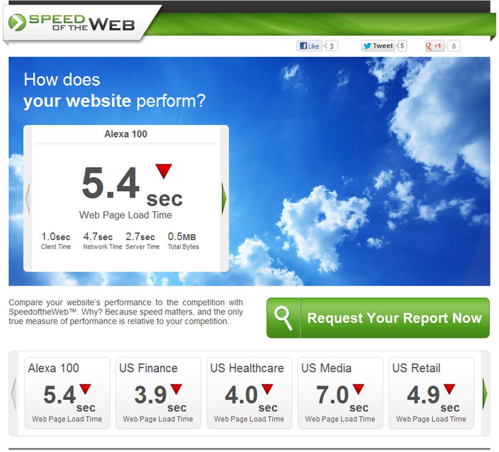Click the Speed of the Web logo
The image size is (499, 452).
tap(72, 23)
